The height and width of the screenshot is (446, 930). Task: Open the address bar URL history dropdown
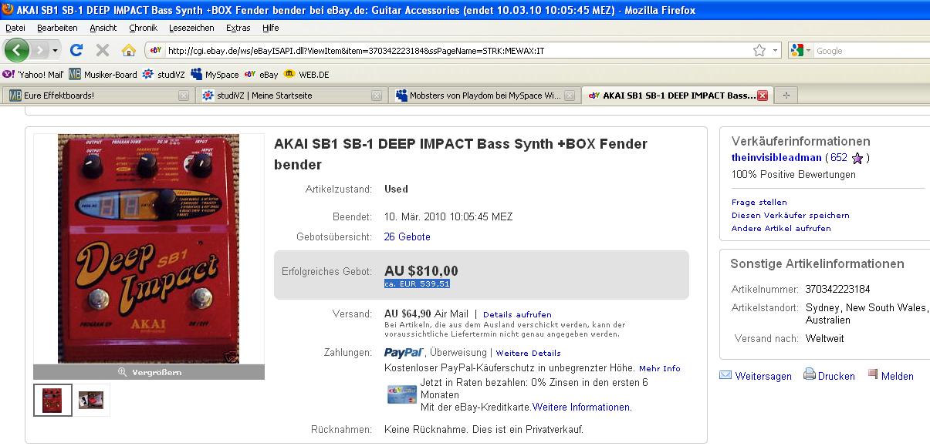pyautogui.click(x=775, y=51)
